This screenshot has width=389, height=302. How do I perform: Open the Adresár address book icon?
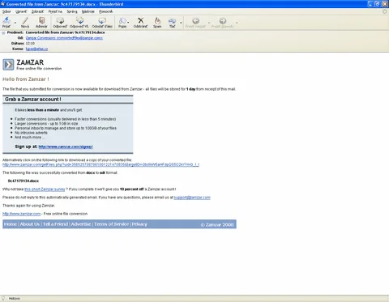click(41, 20)
